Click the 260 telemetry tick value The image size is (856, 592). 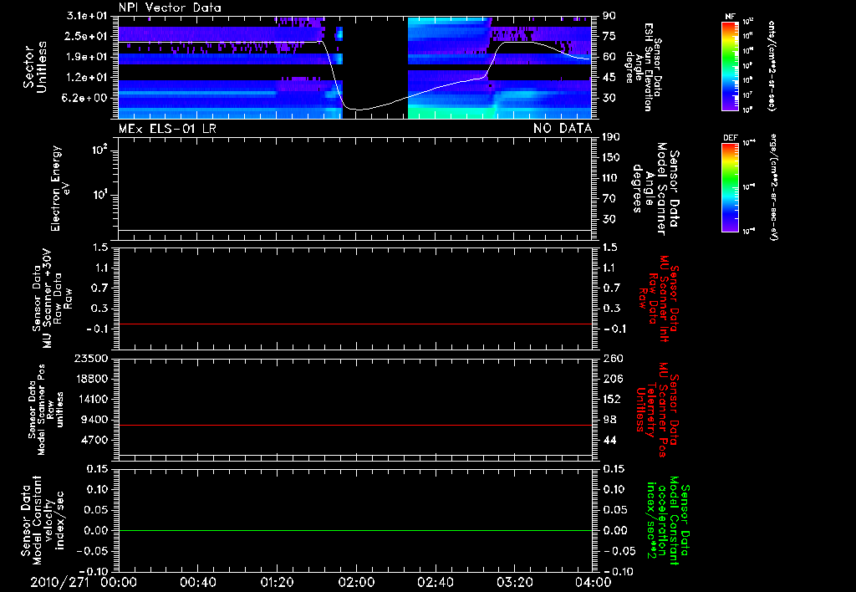click(613, 359)
